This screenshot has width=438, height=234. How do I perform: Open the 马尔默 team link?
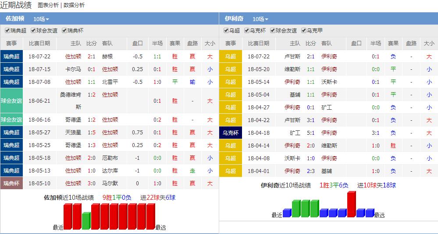coord(109,183)
